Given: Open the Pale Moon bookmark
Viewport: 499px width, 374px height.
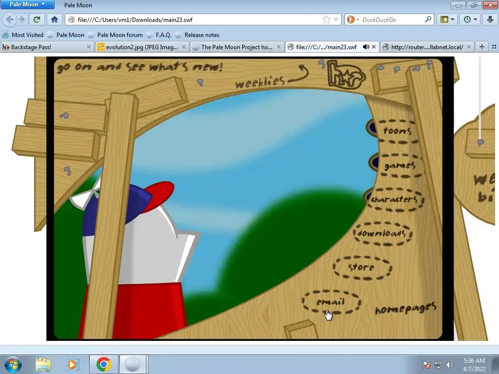Looking at the screenshot, I should pos(66,35).
